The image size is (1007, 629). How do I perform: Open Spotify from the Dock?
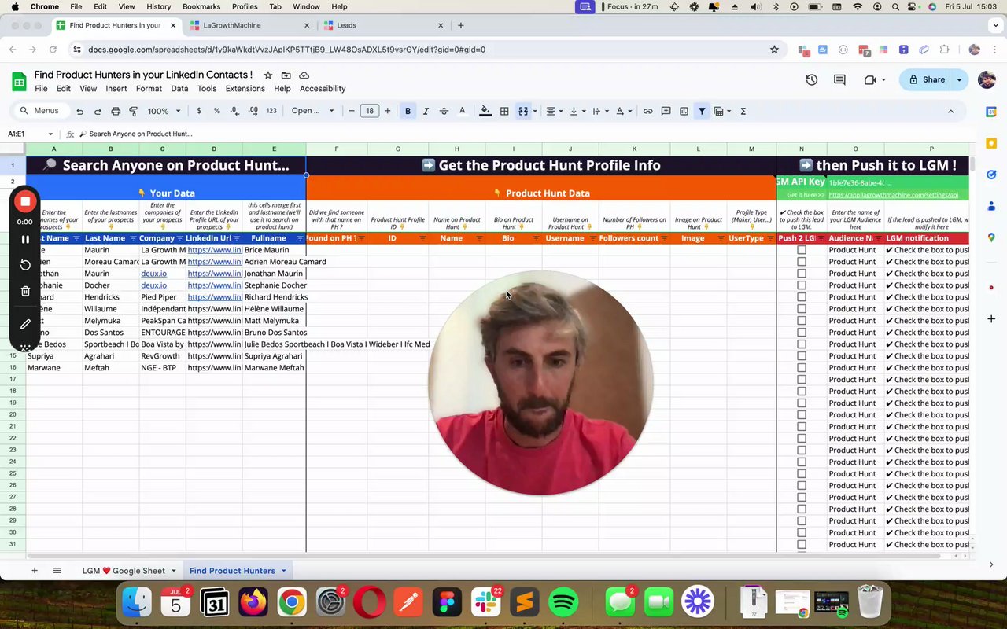(x=563, y=603)
